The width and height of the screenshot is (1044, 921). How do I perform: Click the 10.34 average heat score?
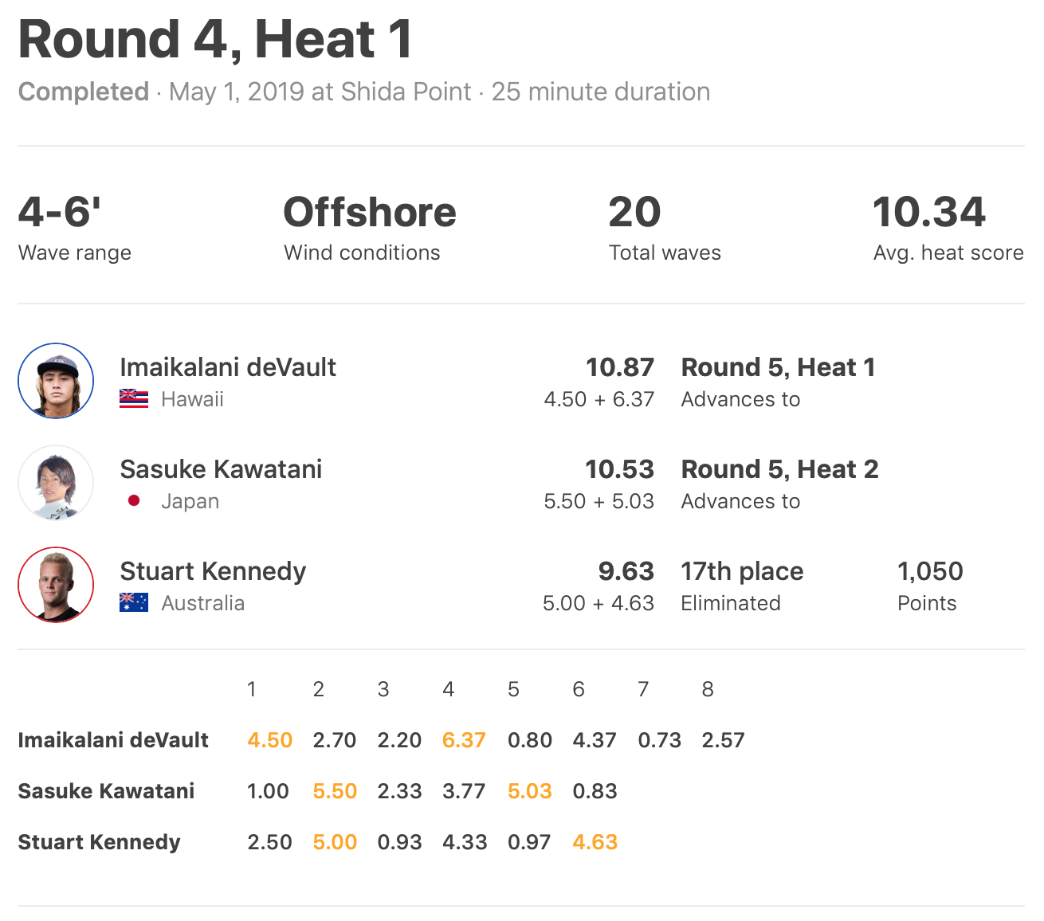click(929, 213)
